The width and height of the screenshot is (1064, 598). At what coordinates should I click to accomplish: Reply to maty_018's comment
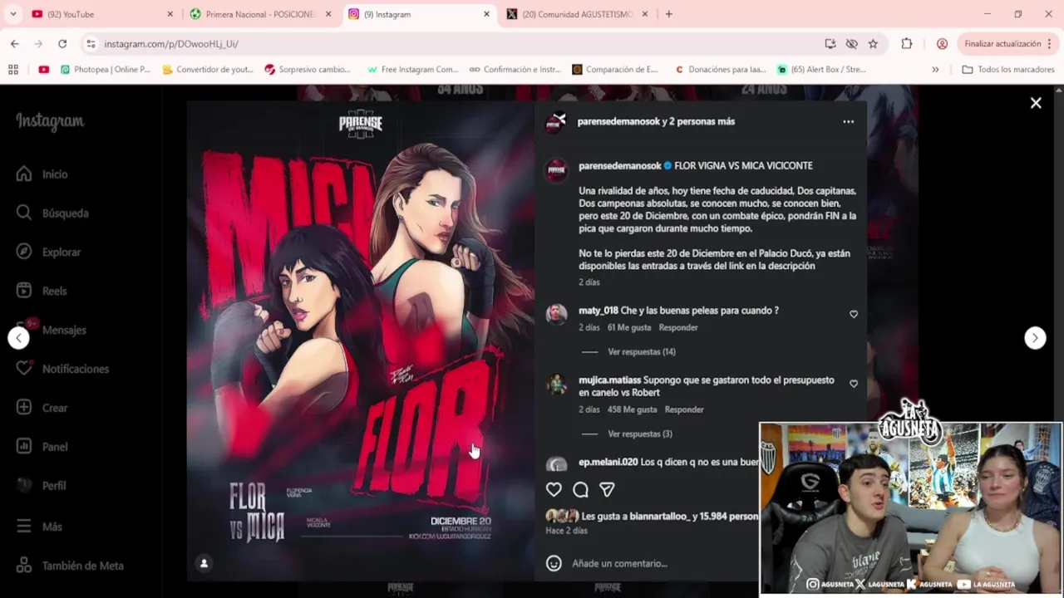(x=678, y=327)
